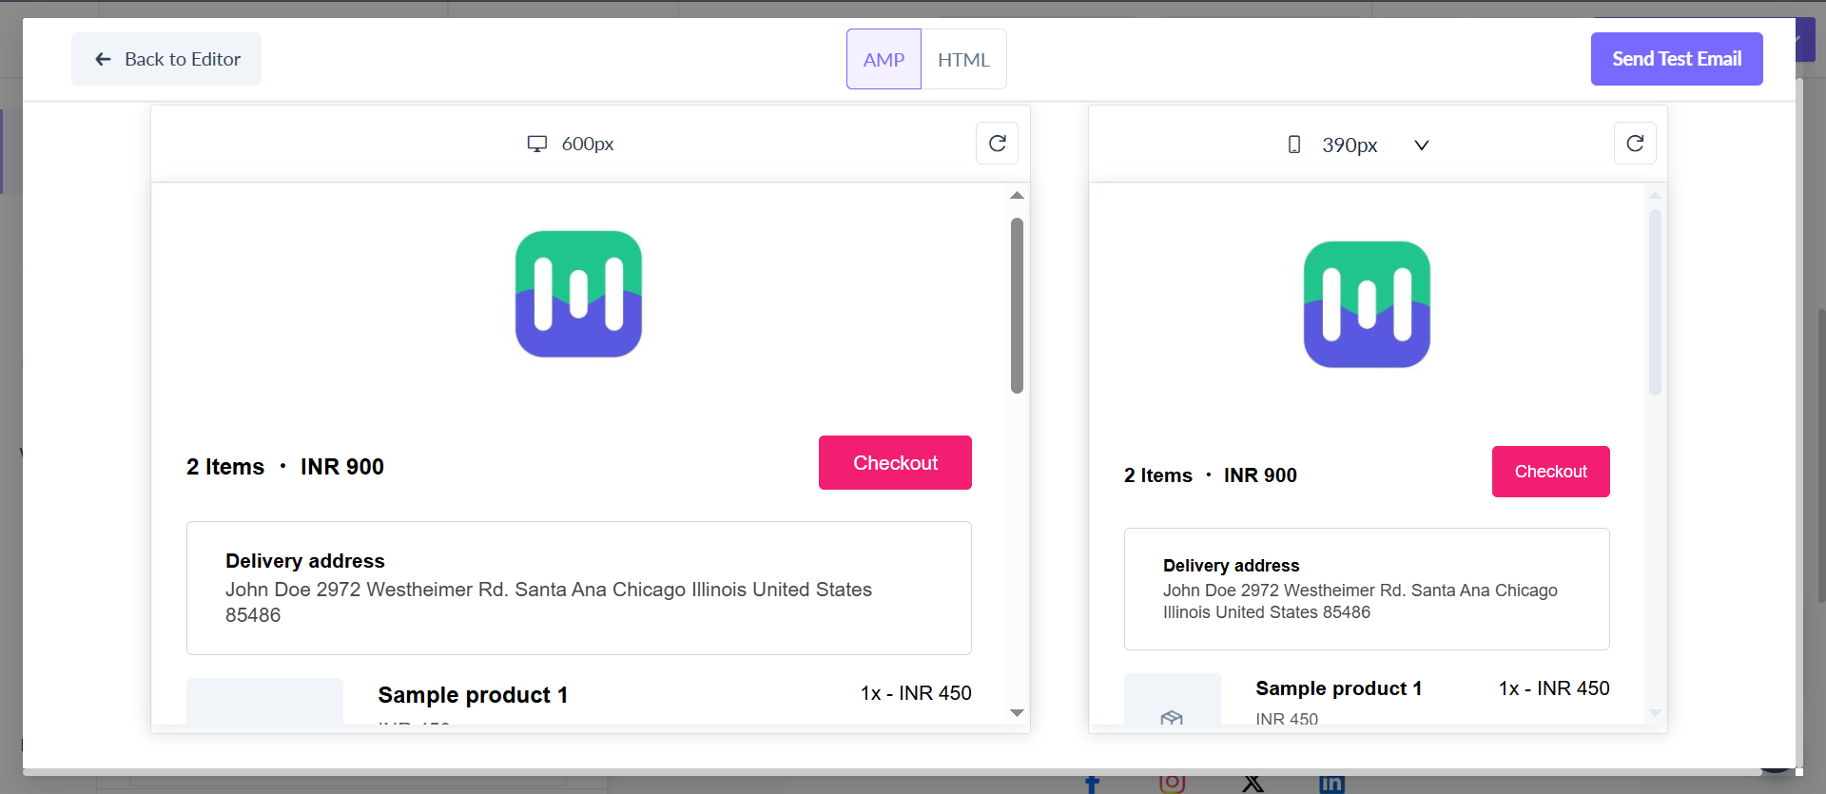The height and width of the screenshot is (794, 1826).
Task: Click the X social icon behind the dialog
Action: click(1253, 784)
